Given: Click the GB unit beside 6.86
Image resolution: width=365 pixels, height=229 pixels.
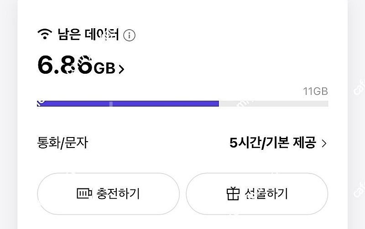Looking at the screenshot, I should (x=104, y=69).
